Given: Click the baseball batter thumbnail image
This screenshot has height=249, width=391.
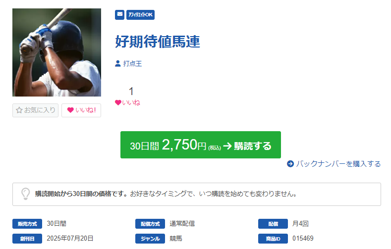Looking at the screenshot, I should [57, 52].
